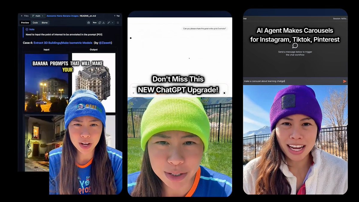The image size is (359, 202).
Task: Open the Raw file view
Action: [x=95, y=23]
